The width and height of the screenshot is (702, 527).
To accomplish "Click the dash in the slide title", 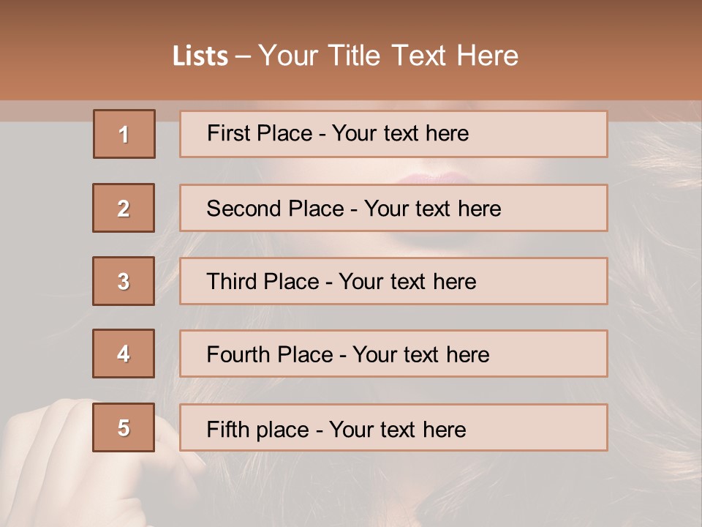I will coord(243,56).
